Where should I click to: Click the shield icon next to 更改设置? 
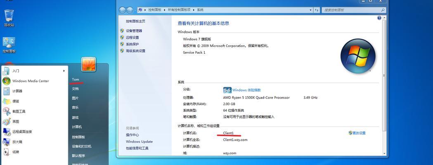point(350,133)
